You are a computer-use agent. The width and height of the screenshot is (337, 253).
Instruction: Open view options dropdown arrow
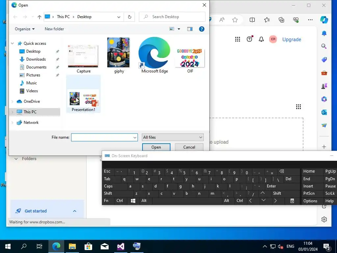(179, 29)
